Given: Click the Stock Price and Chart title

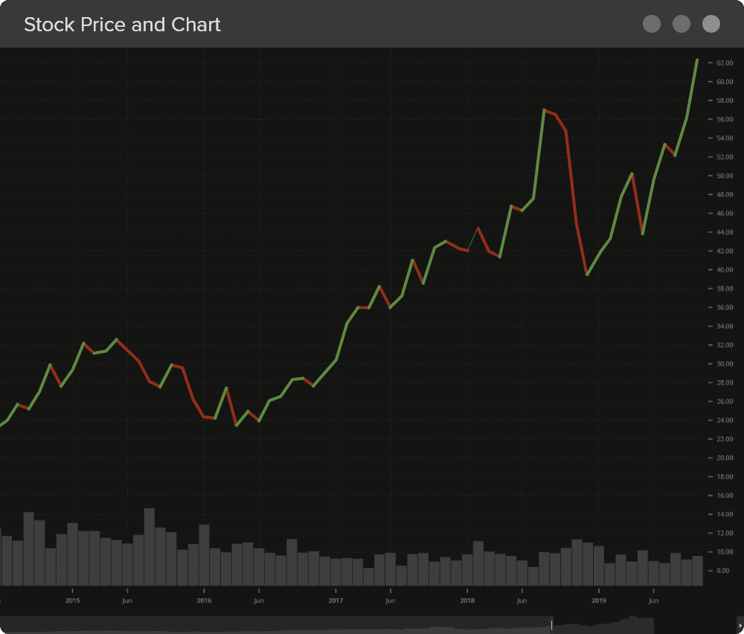Looking at the screenshot, I should pos(121,25).
